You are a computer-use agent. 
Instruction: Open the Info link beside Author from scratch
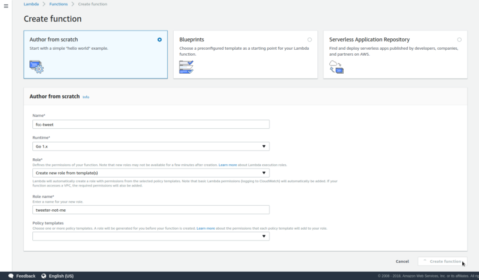pyautogui.click(x=86, y=97)
